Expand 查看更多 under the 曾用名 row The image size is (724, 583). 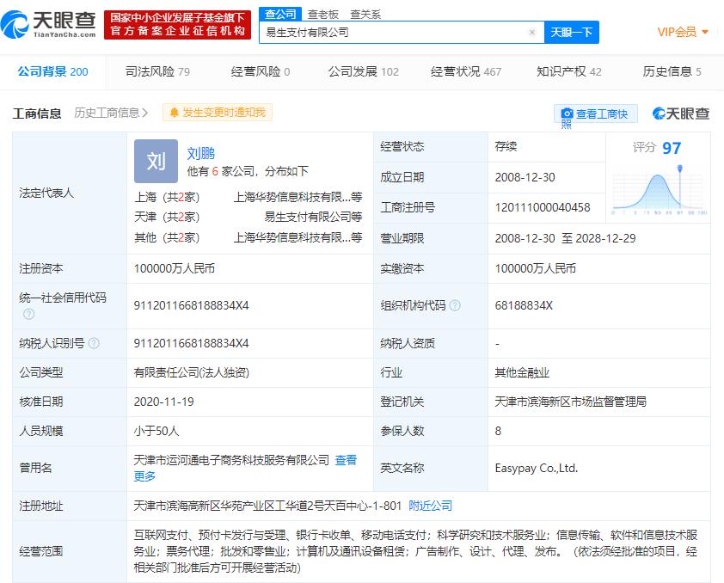(346, 460)
